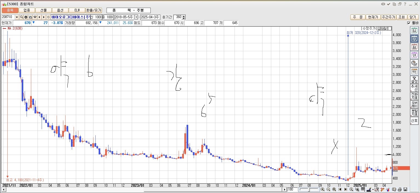This screenshot has width=420, height=193.
Task: Save chart with floppy disk icon
Action: 405,189
